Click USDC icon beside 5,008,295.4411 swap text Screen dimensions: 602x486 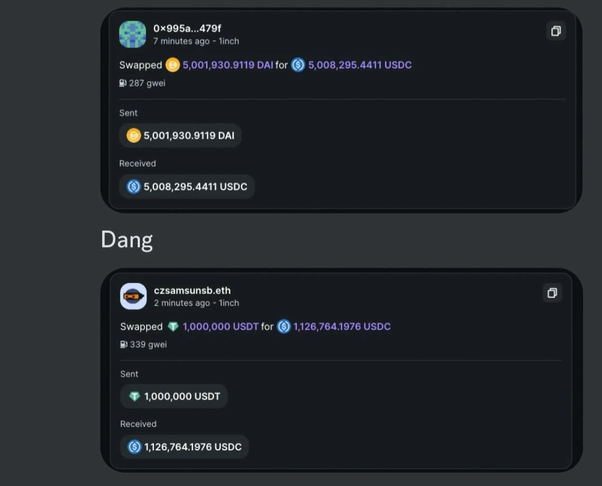tap(298, 65)
